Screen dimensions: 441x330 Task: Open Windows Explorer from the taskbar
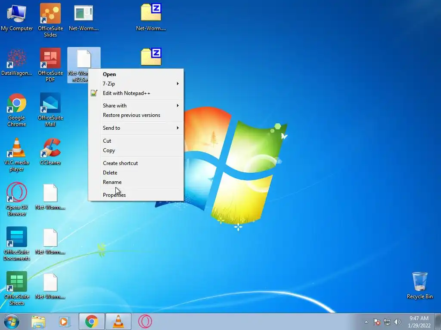tap(38, 321)
